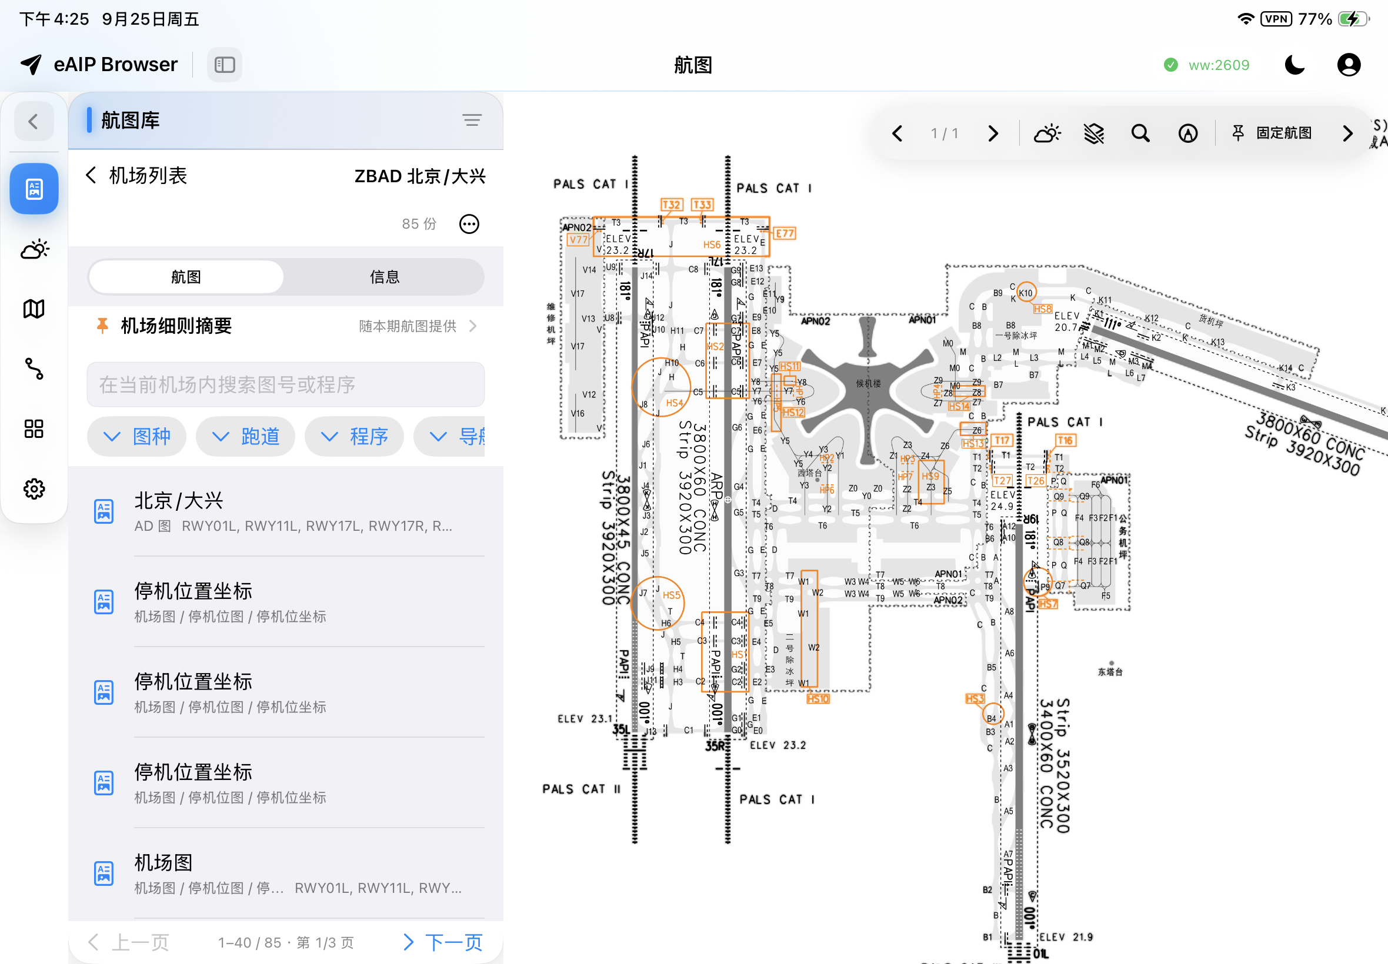Viewport: 1388px width, 964px height.
Task: Toggle chart layers icon
Action: [1094, 133]
